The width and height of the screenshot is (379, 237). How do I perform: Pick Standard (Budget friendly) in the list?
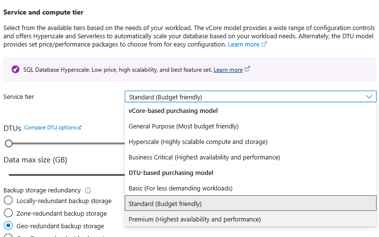(250, 204)
